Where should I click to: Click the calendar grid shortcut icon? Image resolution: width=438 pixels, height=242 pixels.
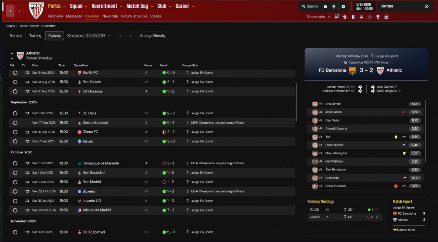[x=386, y=17]
